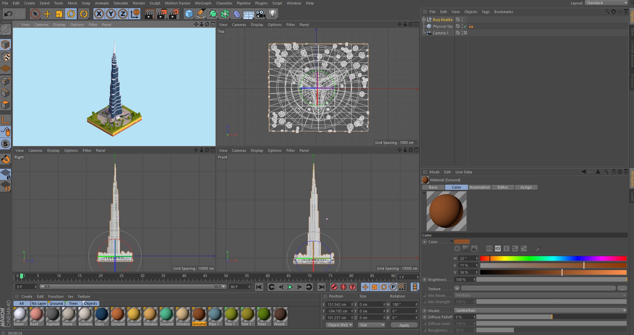Open the Coordinate System world icon

pyautogui.click(x=135, y=14)
